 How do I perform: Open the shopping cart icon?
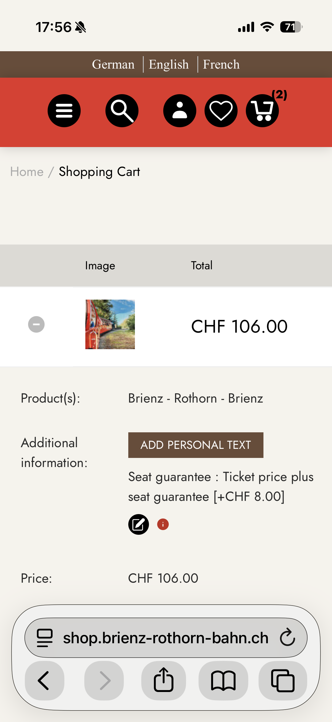[262, 111]
